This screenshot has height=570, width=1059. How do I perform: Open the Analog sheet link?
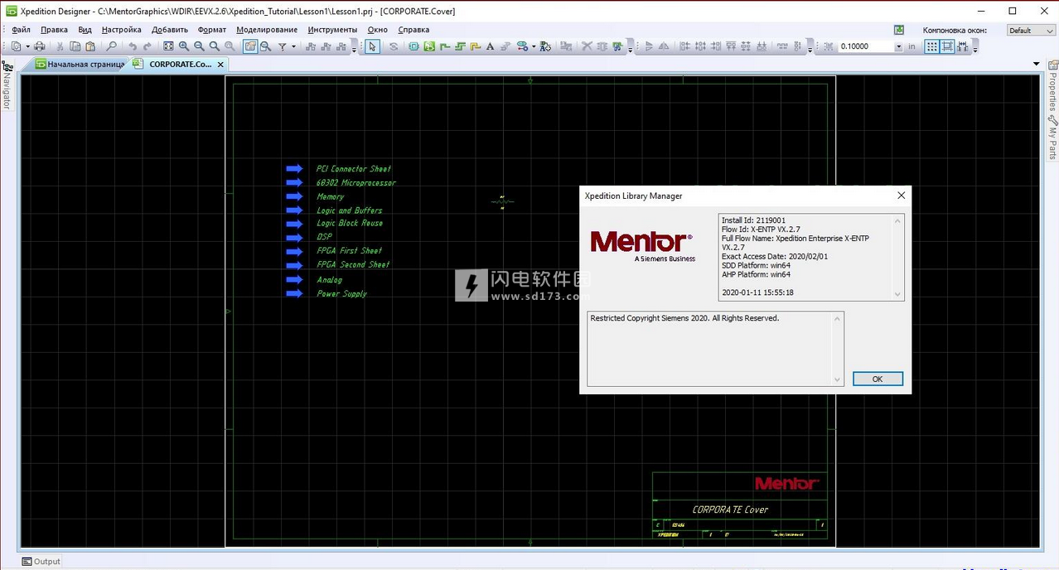tap(329, 280)
